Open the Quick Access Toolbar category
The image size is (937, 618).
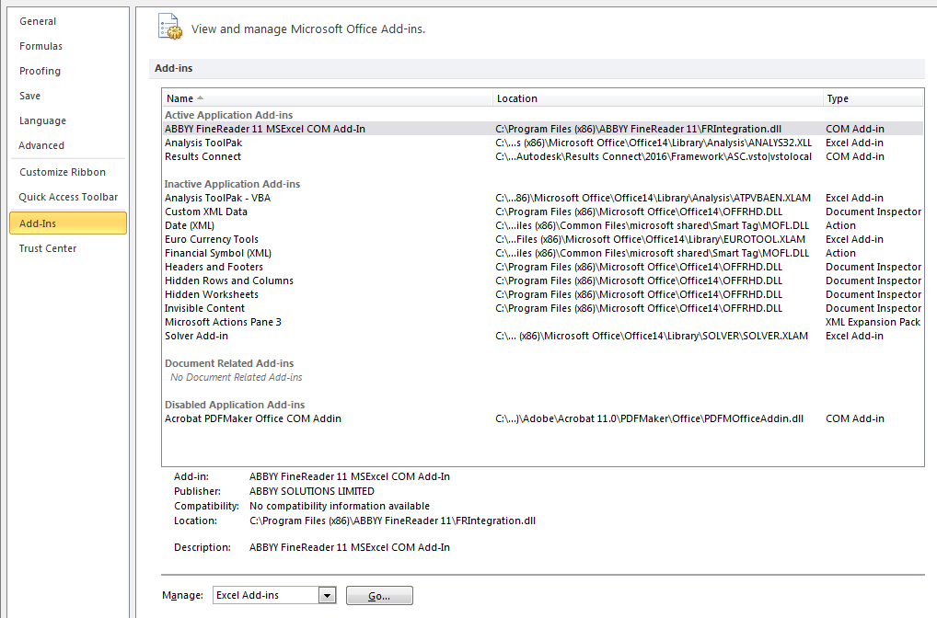(x=68, y=197)
